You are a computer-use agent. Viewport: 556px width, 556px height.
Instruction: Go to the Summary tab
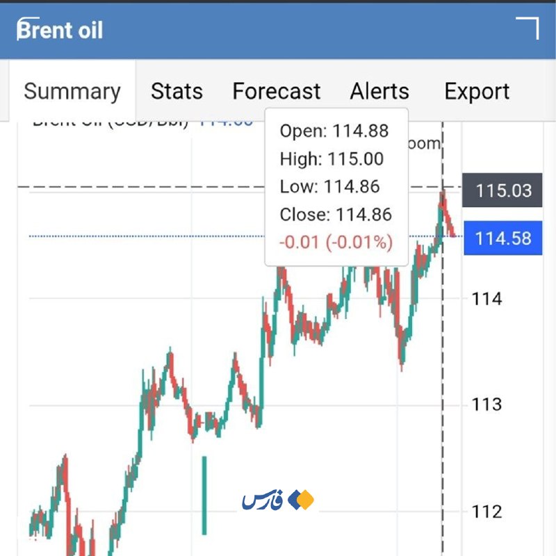[x=72, y=92]
